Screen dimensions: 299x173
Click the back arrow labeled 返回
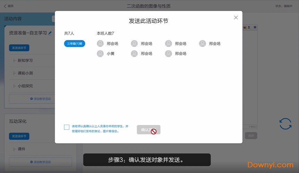8,6
